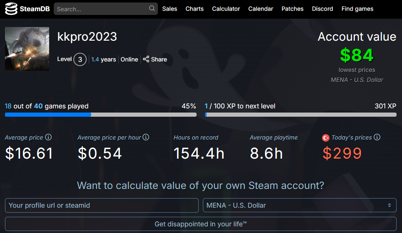The width and height of the screenshot is (402, 233).
Task: Open the Calculator page
Action: [226, 9]
